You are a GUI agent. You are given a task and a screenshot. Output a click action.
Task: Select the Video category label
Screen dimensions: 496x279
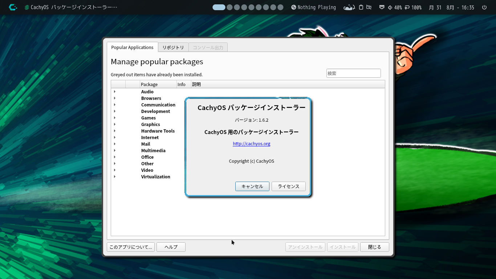(x=147, y=170)
